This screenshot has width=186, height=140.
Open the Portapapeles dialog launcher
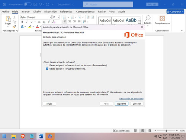[17, 31]
